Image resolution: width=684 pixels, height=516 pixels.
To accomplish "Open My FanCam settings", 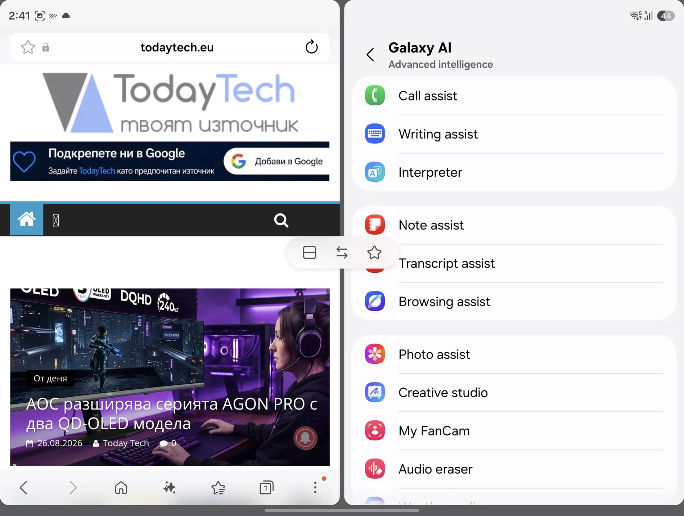I will pyautogui.click(x=514, y=431).
